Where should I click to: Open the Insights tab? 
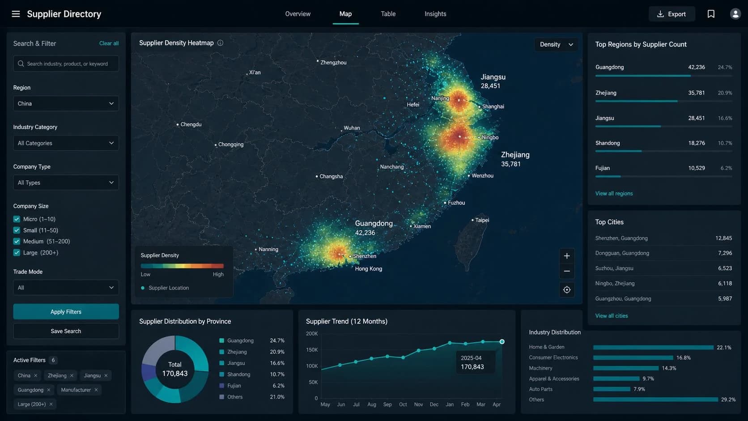[435, 14]
